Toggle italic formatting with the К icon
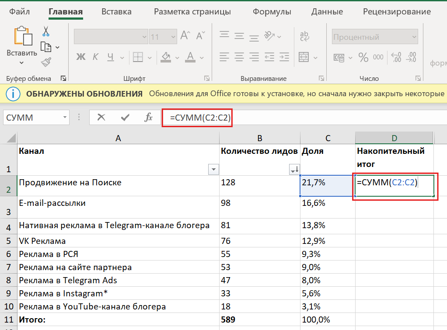Screen dimensions: 447x330 click(x=96, y=57)
